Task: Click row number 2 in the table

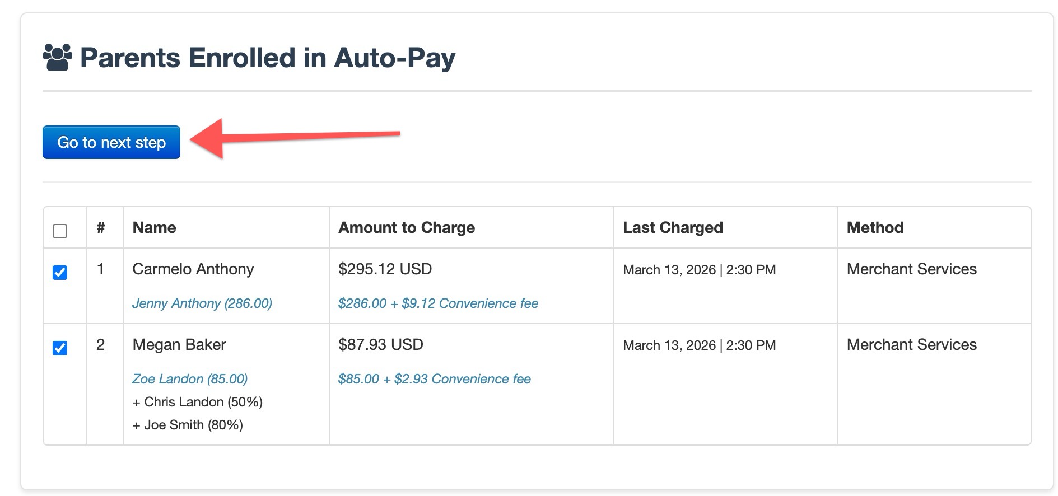Action: coord(101,345)
